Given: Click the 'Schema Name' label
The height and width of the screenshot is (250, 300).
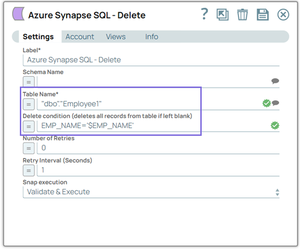Looking at the screenshot, I should point(43,72).
